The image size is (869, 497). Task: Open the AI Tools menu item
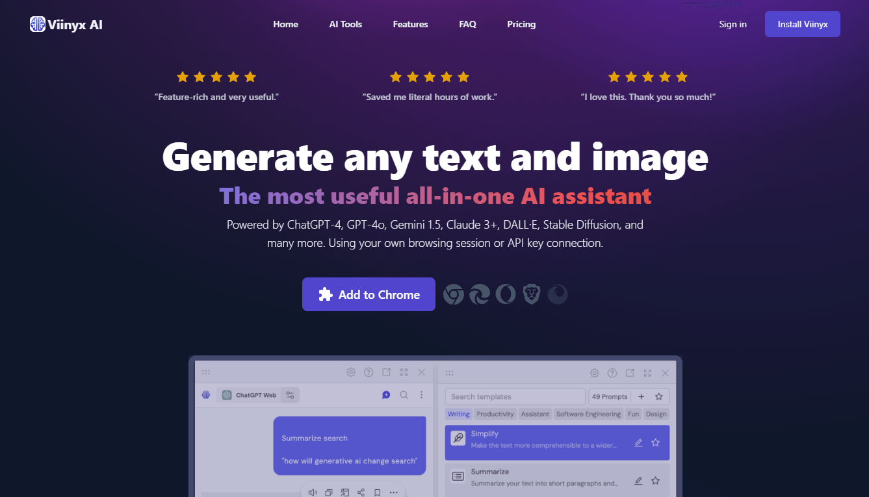point(346,24)
